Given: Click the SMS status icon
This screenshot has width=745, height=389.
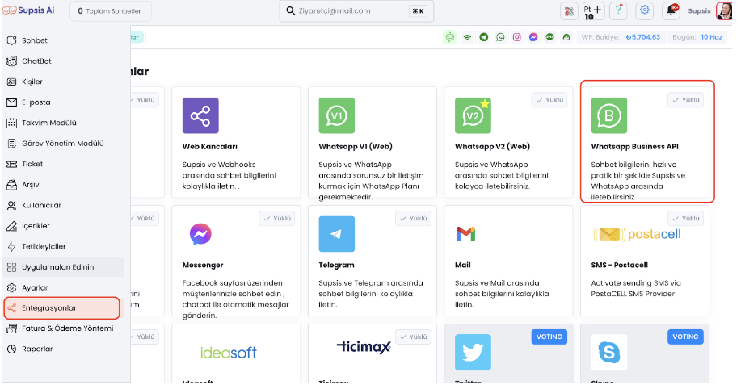Looking at the screenshot, I should pyautogui.click(x=549, y=37).
